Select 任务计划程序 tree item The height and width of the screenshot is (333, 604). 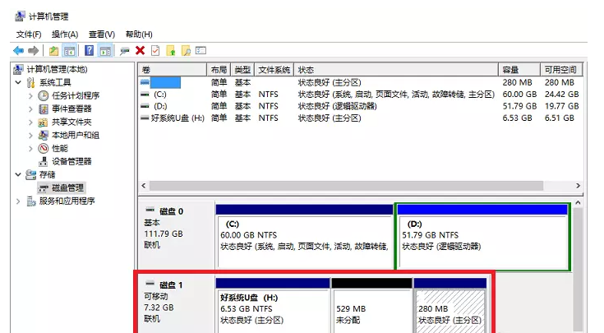pos(76,95)
